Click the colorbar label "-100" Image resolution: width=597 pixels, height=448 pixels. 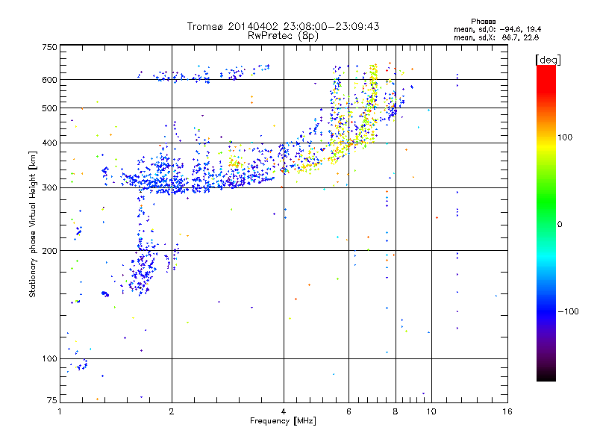pos(568,311)
